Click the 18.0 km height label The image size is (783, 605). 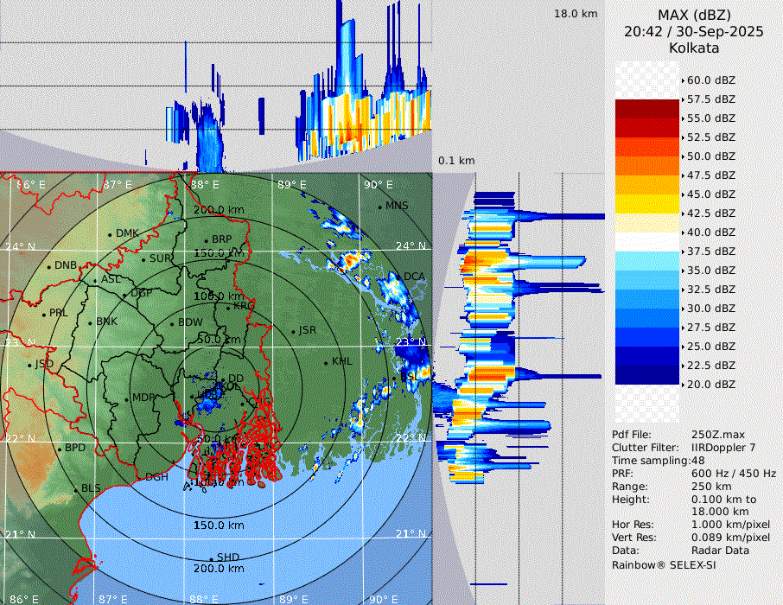(x=576, y=14)
